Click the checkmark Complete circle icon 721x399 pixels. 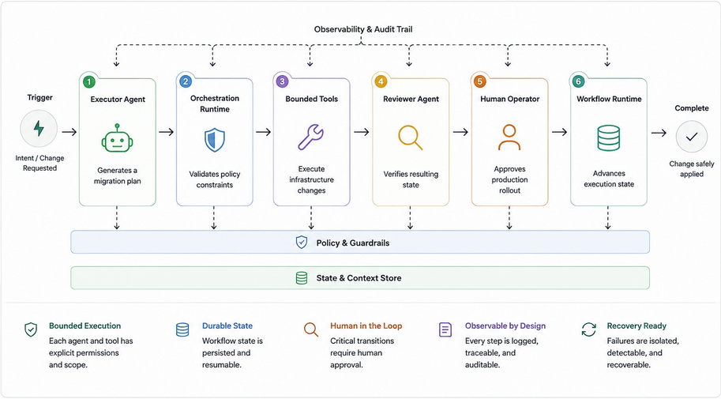point(692,137)
